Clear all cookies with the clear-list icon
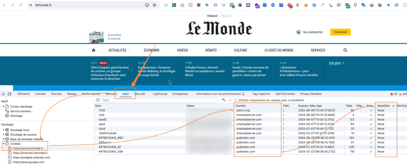The image size is (407, 164). pyautogui.click(x=223, y=100)
